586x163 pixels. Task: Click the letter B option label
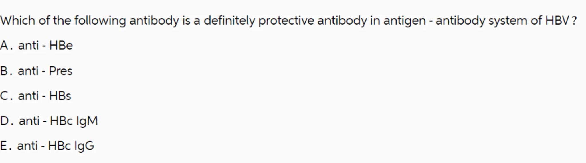[5, 71]
